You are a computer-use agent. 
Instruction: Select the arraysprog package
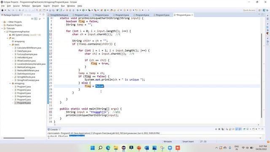click(x=19, y=41)
